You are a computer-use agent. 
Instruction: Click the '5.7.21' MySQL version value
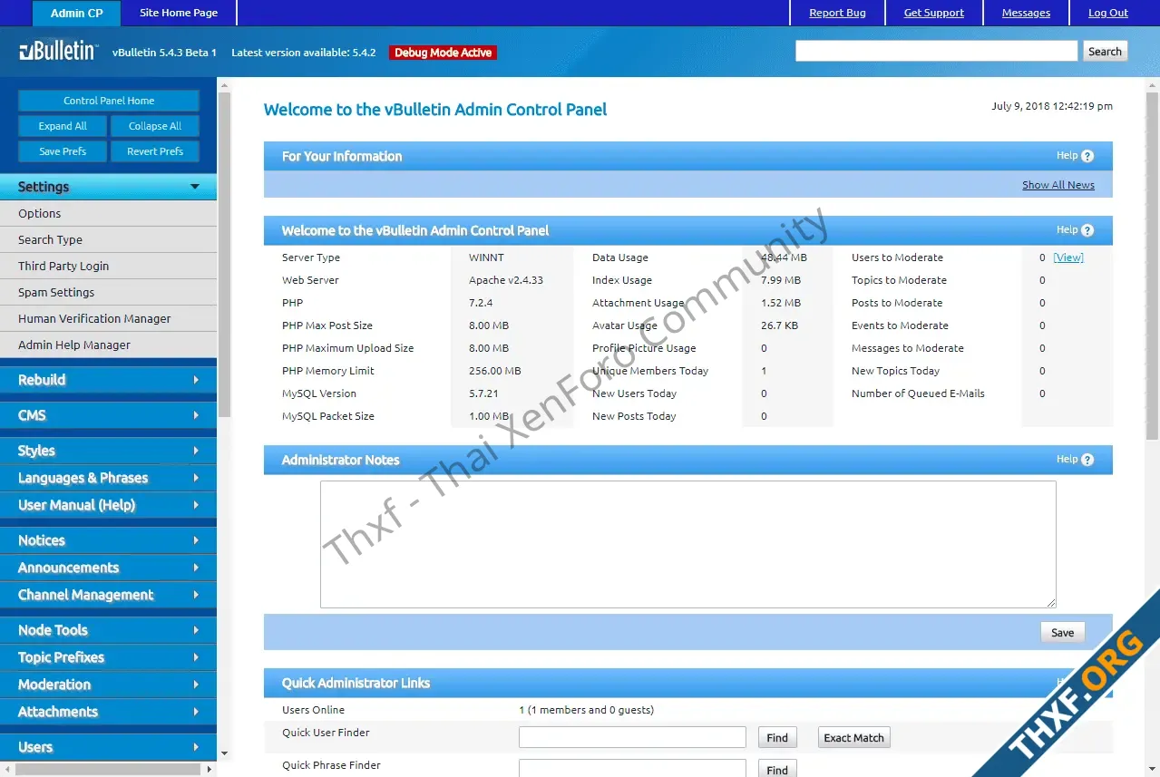483,393
